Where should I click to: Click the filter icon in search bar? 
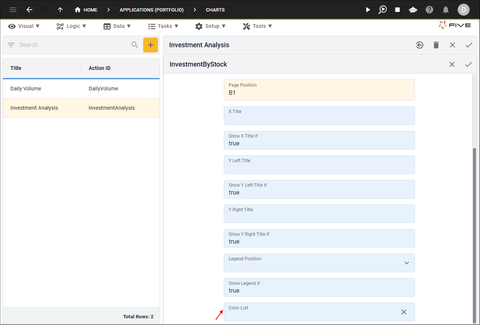(11, 45)
